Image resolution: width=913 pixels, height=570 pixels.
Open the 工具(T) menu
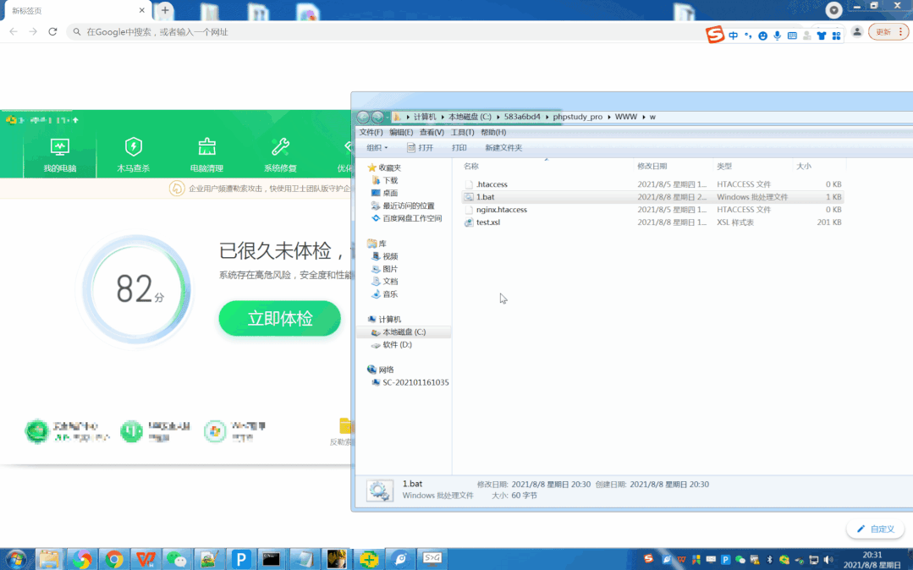462,132
